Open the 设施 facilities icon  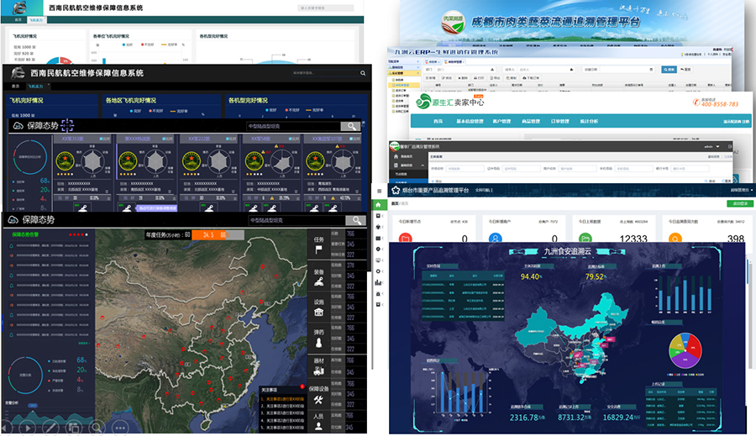pos(318,313)
